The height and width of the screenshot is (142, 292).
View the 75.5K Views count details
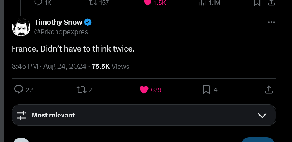click(111, 66)
